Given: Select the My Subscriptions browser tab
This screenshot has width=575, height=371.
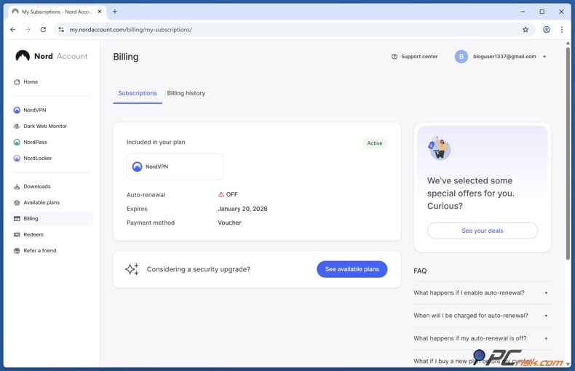Looking at the screenshot, I should tap(57, 12).
